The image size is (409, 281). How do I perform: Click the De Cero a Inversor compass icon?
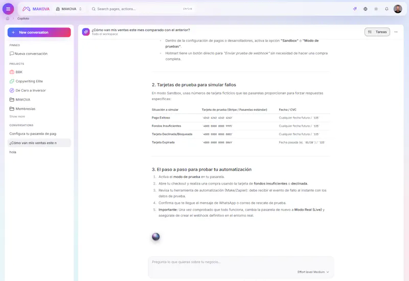pos(12,90)
